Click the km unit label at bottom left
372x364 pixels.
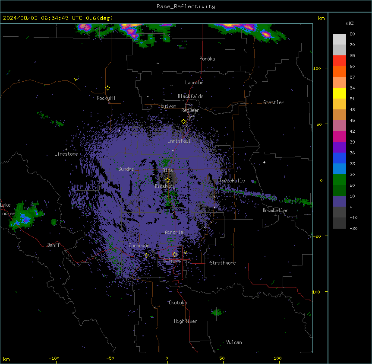coord(6,359)
